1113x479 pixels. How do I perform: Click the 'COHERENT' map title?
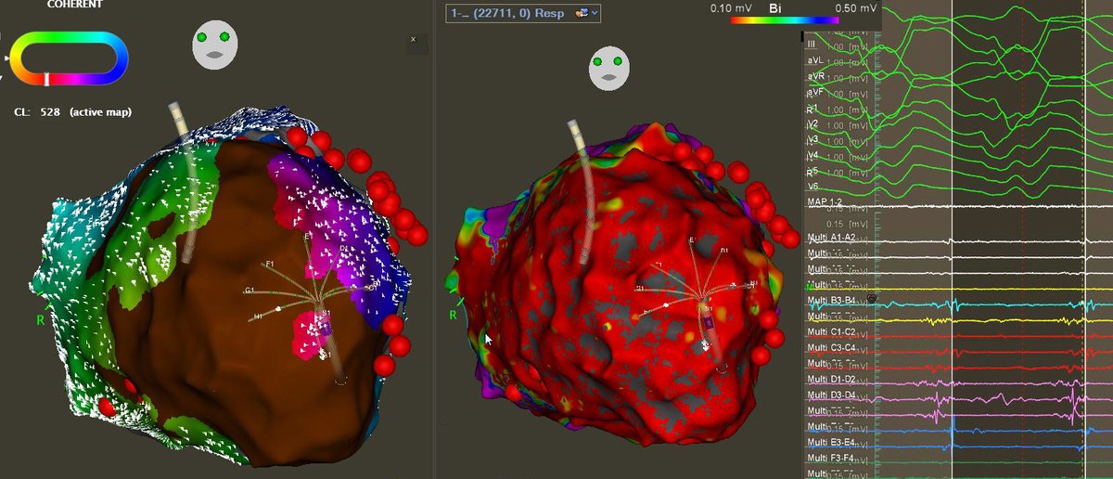75,4
